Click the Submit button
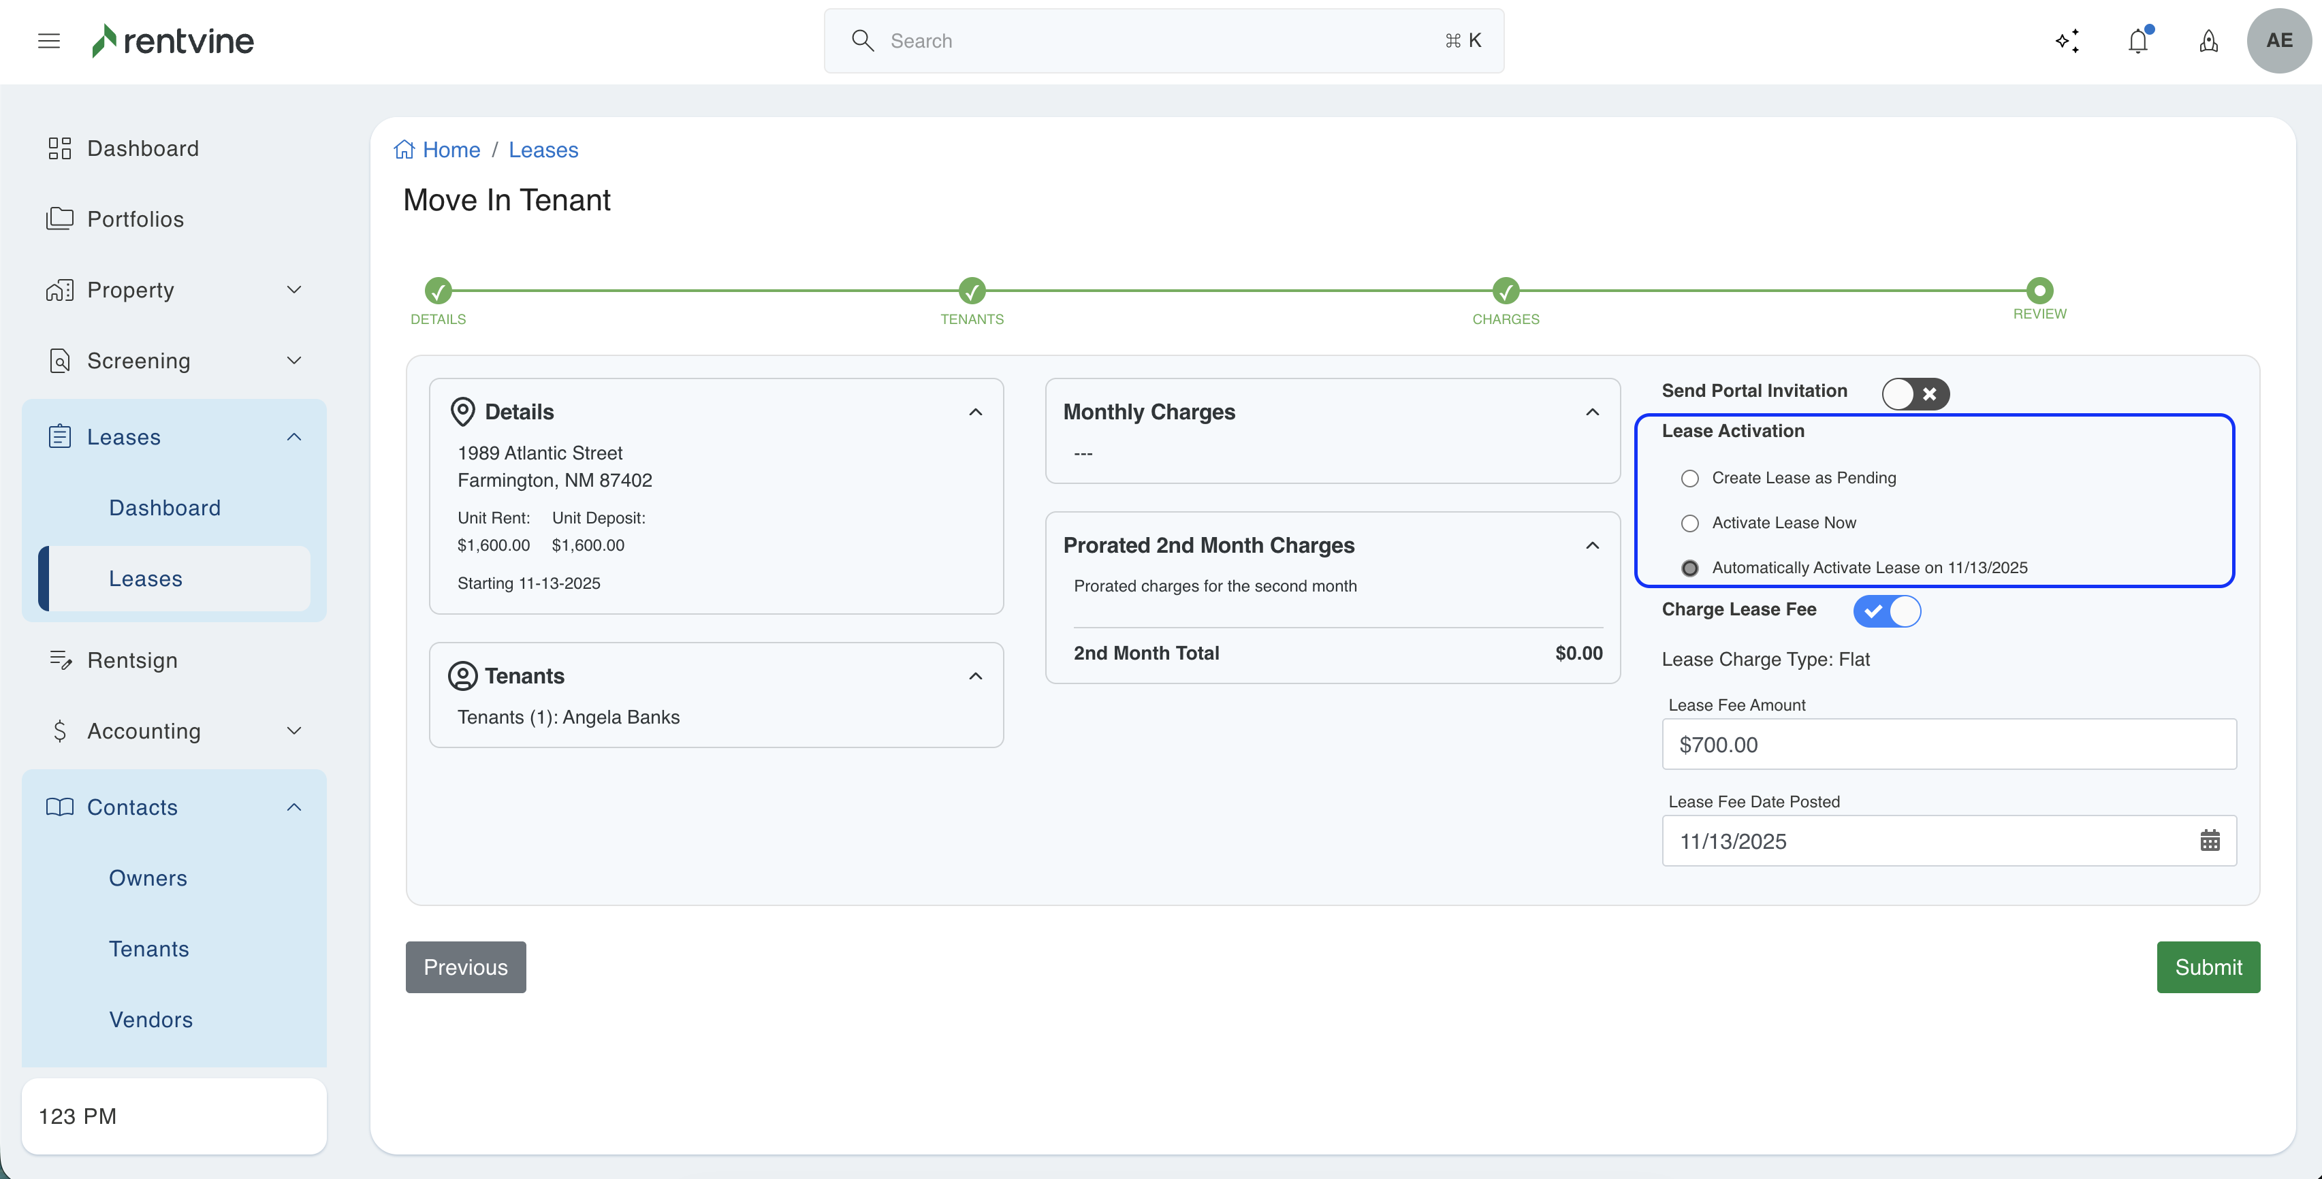This screenshot has width=2322, height=1179. pos(2208,967)
